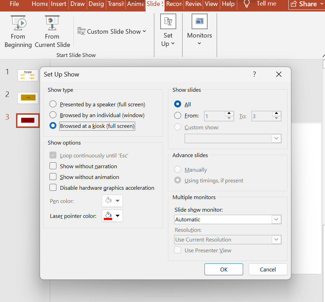325x302 pixels.
Task: Click the dialog Help question mark
Action: tap(254, 74)
